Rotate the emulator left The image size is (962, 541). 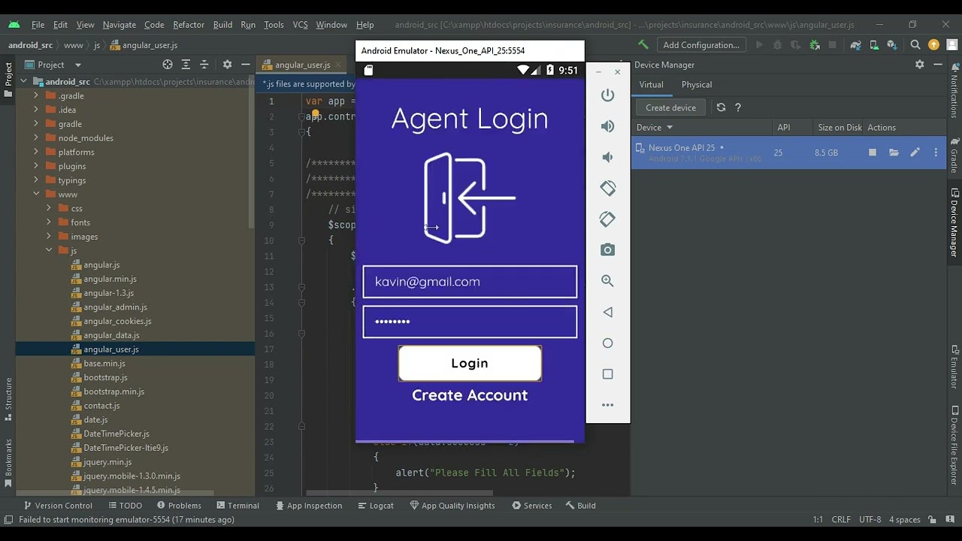[608, 188]
